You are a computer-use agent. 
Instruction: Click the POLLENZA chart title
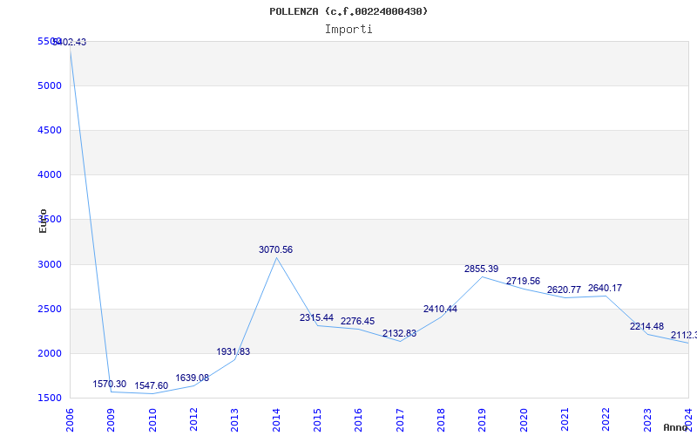(348, 11)
